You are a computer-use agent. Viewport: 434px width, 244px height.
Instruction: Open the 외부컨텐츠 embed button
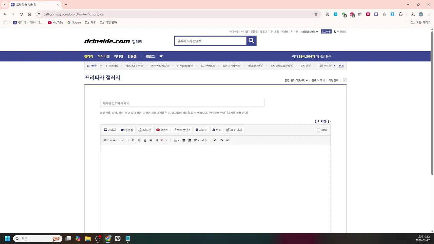click(x=182, y=130)
